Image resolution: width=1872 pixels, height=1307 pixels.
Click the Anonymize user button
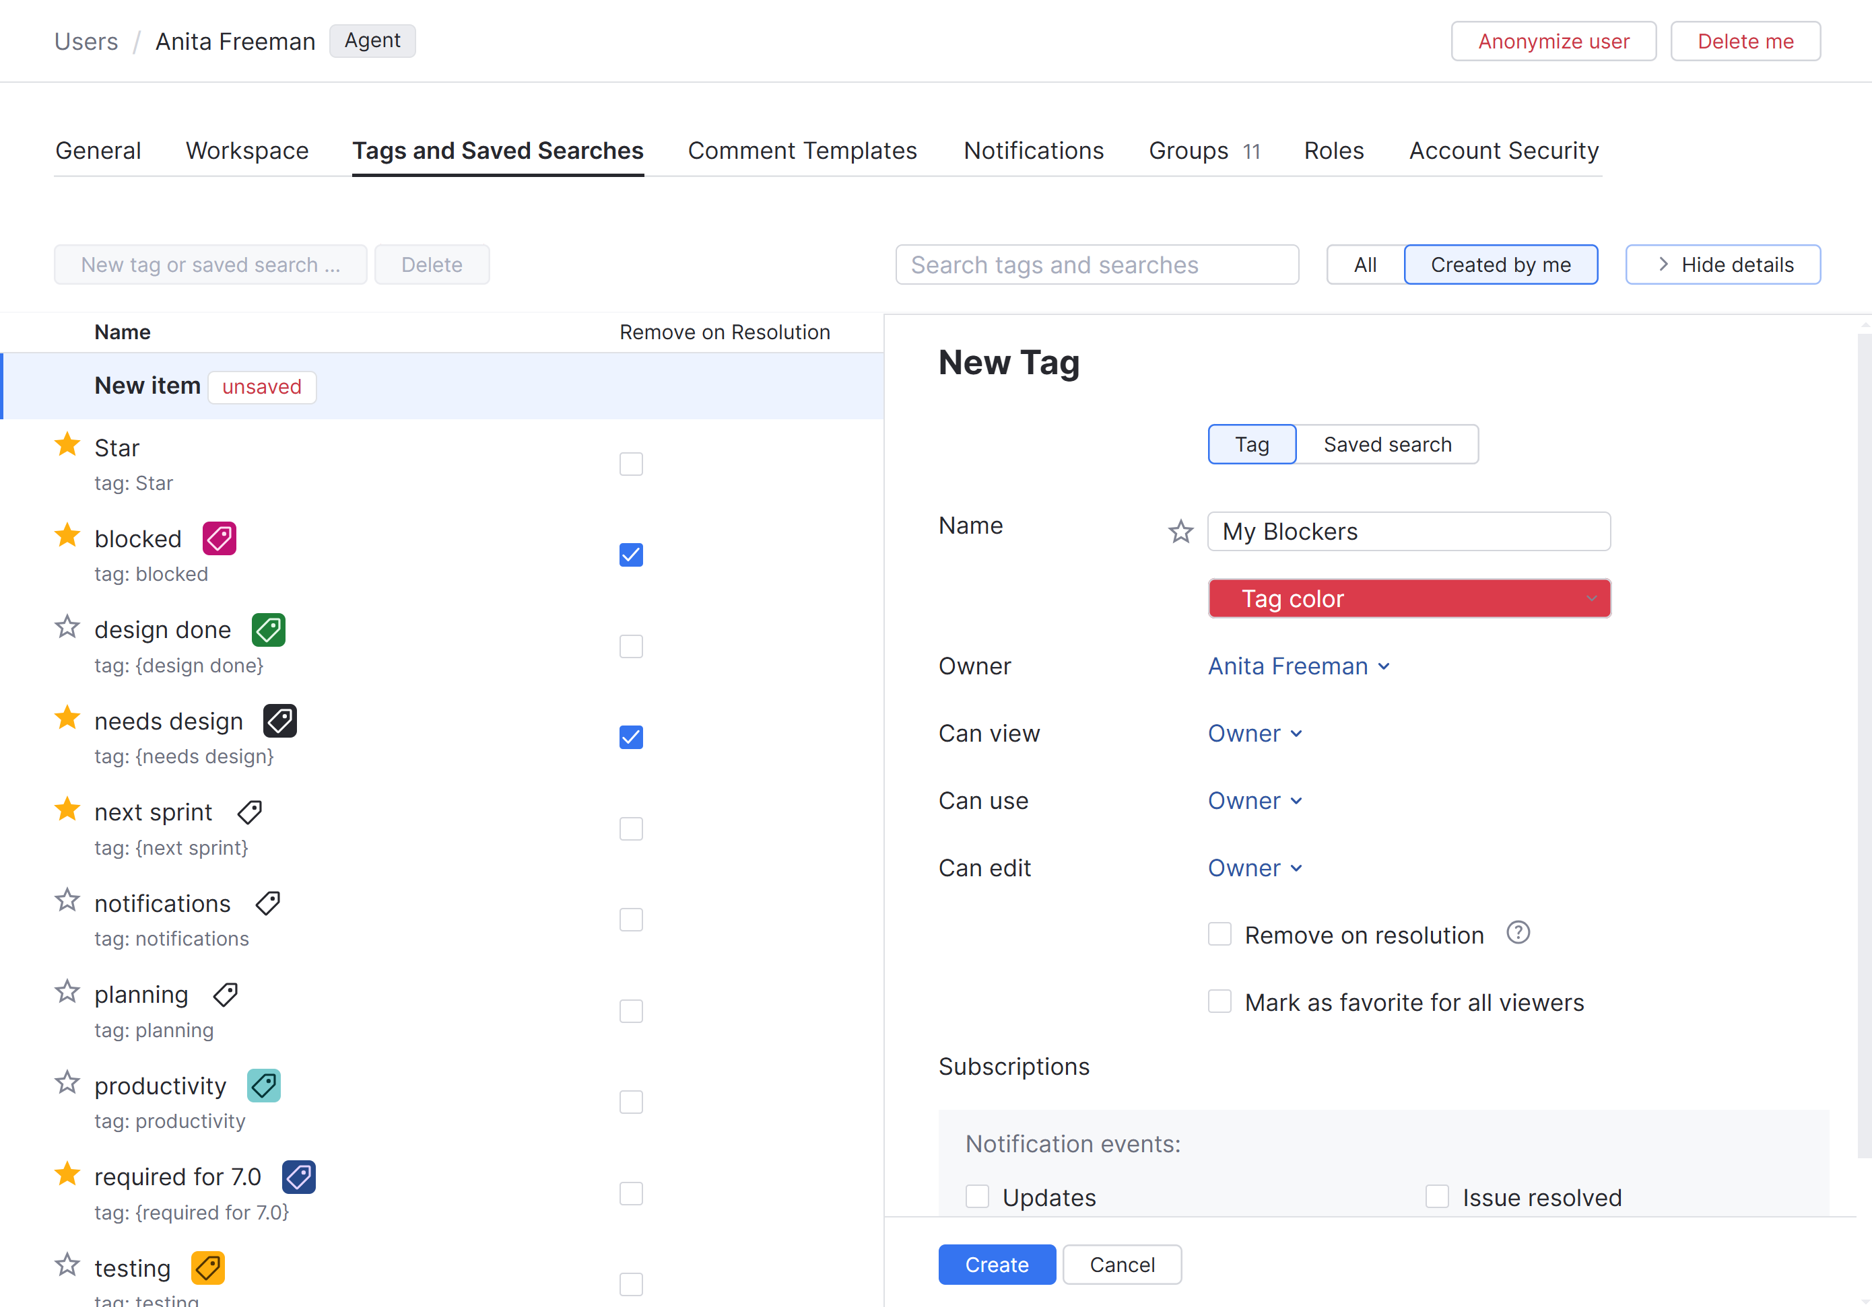1552,42
